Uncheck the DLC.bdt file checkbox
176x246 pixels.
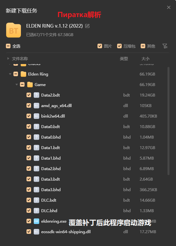(29, 200)
